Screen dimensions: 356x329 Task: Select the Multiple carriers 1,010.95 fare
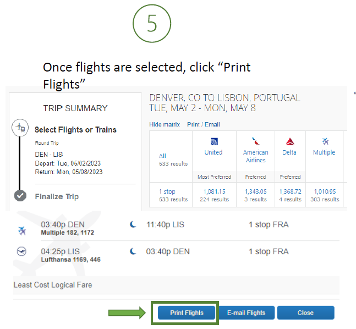(x=324, y=191)
